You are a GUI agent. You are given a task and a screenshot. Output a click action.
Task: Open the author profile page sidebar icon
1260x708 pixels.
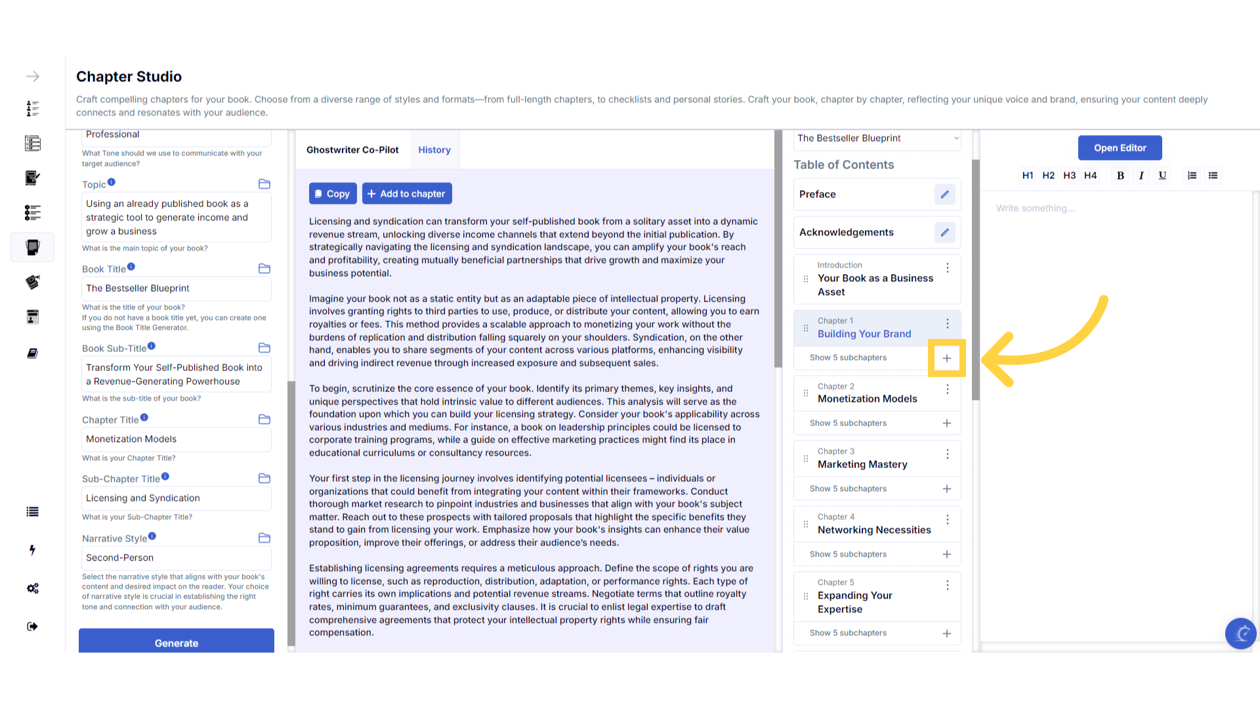click(x=33, y=317)
